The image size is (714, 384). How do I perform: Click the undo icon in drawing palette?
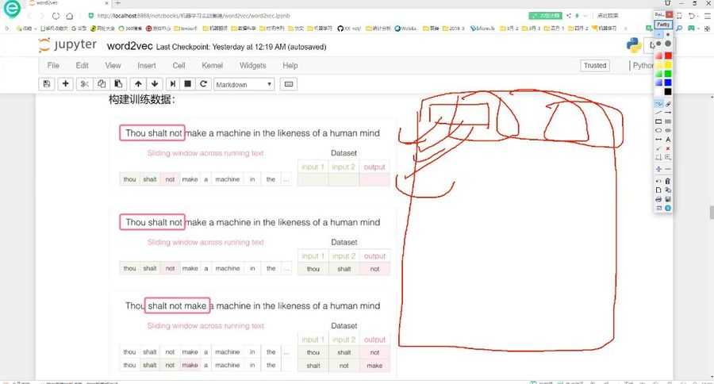coord(658,182)
